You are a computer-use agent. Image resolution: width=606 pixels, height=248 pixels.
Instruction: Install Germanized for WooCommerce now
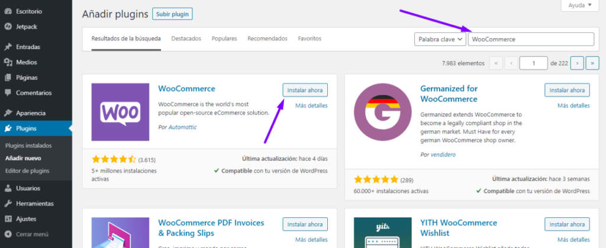click(567, 90)
